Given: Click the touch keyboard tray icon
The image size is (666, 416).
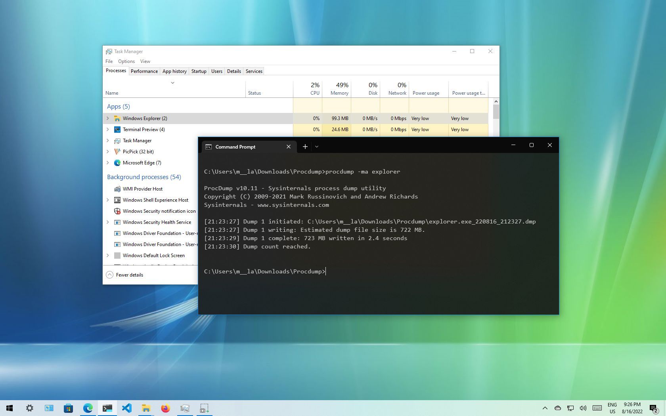Looking at the screenshot, I should (x=597, y=408).
